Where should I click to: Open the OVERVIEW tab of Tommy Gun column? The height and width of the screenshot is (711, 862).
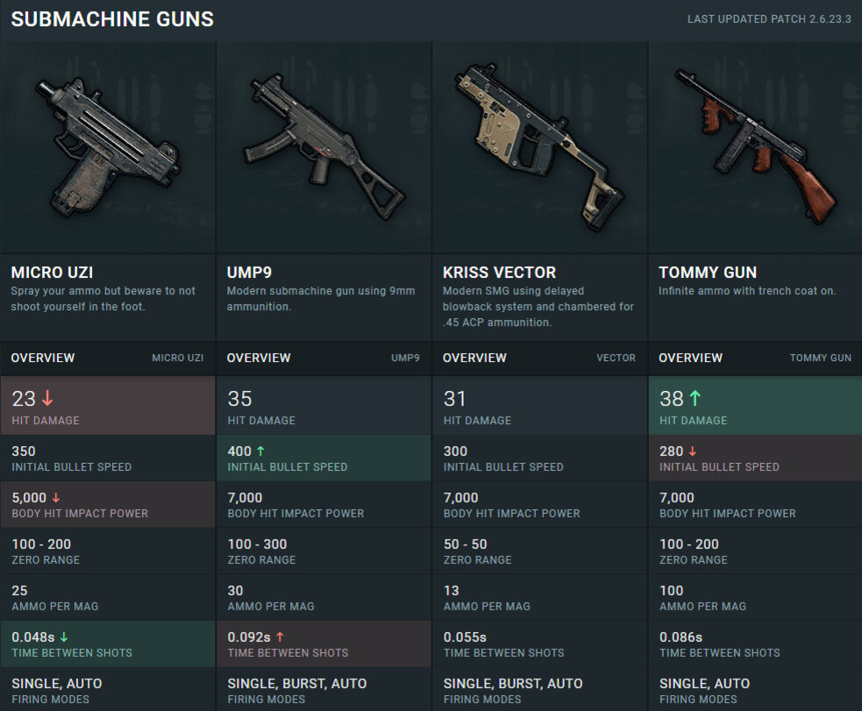690,358
